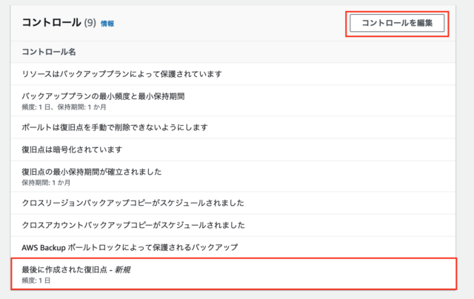Click the コントロール panel heading text
474x299 pixels.
51,23
